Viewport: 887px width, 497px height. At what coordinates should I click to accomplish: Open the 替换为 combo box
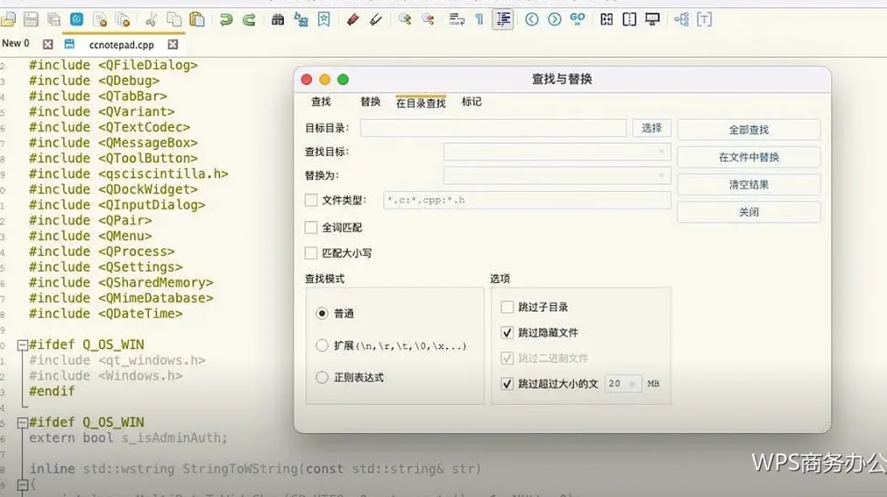pos(557,176)
